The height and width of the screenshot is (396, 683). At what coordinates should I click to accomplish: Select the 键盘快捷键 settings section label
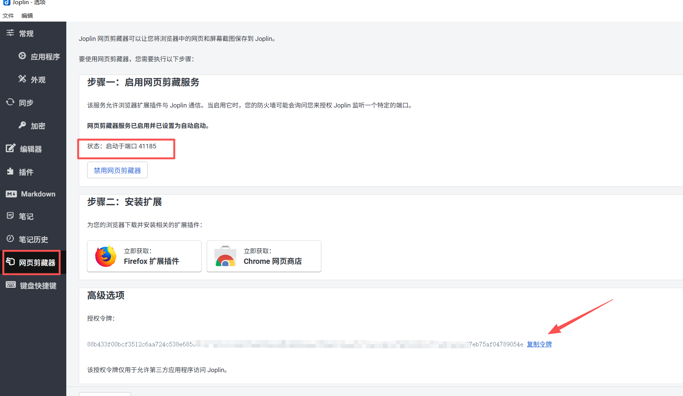point(38,286)
